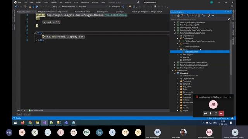This screenshot has height=139, width=248.
Task: Click the Visual Studio logo icon
Action: click(x=15, y=2)
